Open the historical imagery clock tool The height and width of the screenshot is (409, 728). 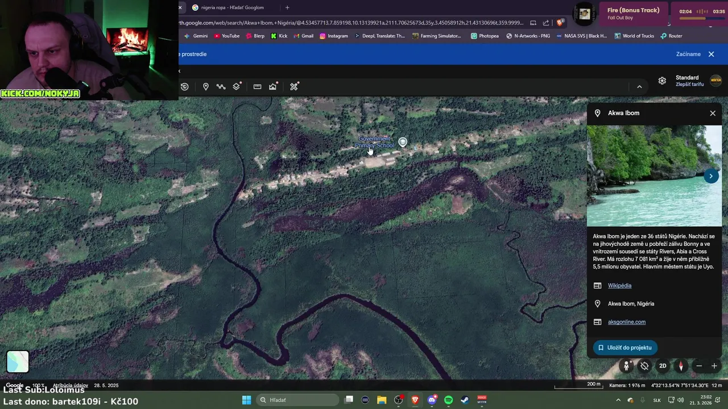coord(185,86)
